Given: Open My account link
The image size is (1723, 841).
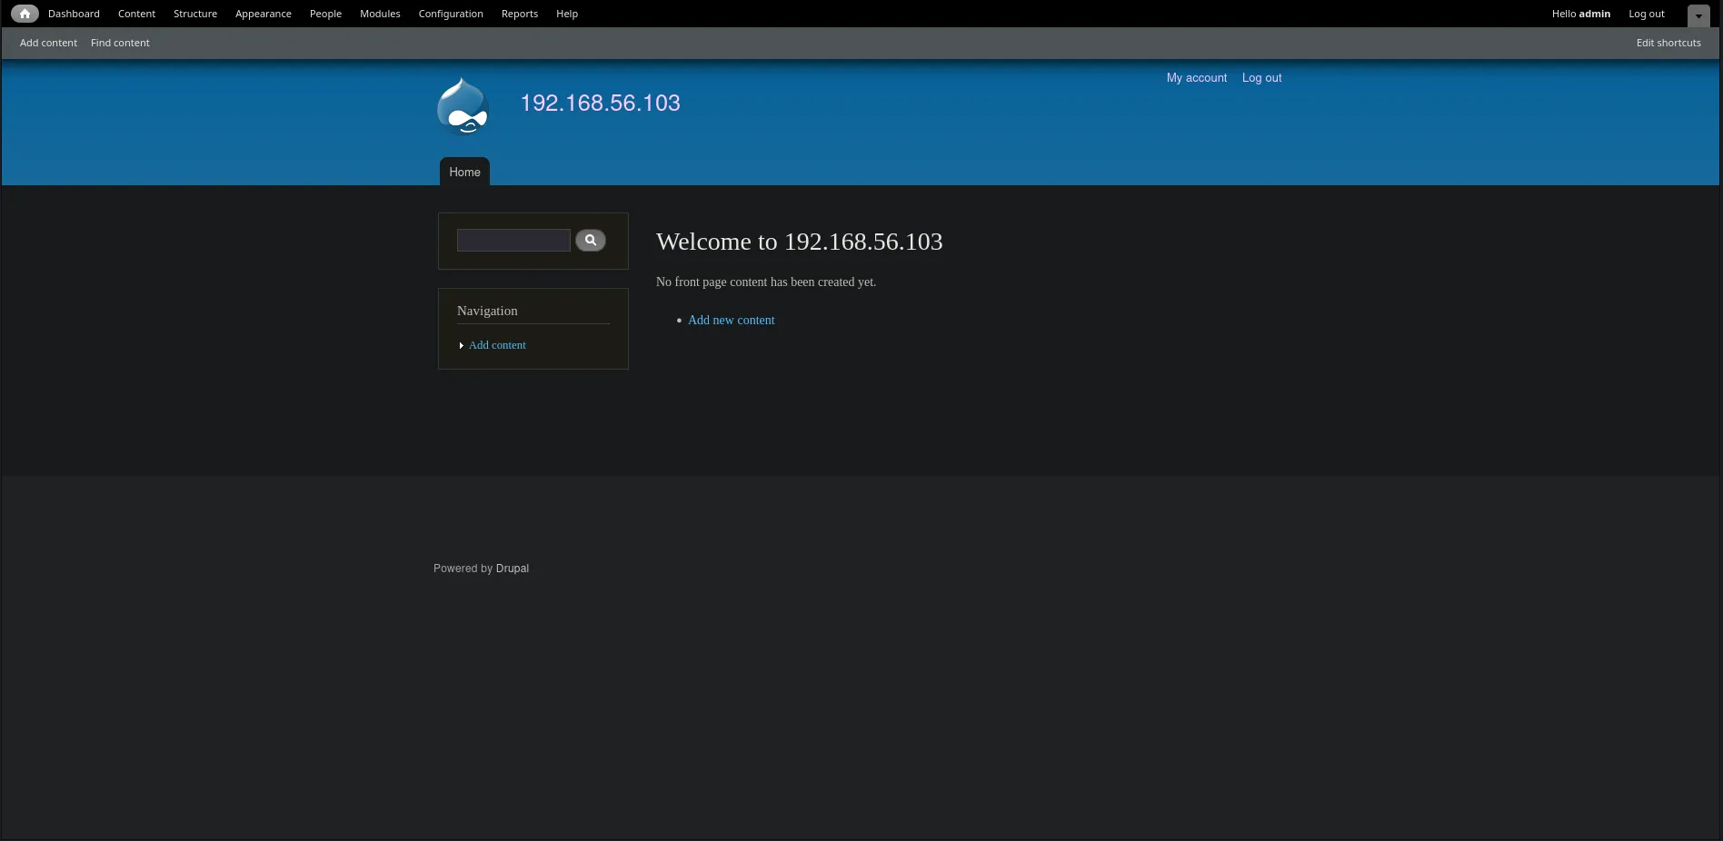Looking at the screenshot, I should click(1197, 78).
